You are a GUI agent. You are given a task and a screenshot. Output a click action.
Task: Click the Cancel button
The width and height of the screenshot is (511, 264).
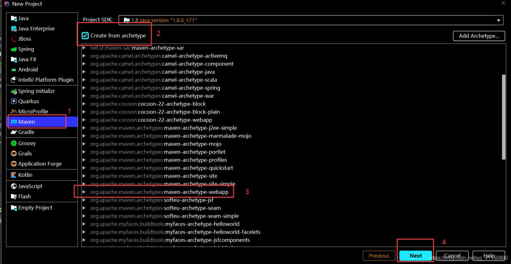click(452, 255)
